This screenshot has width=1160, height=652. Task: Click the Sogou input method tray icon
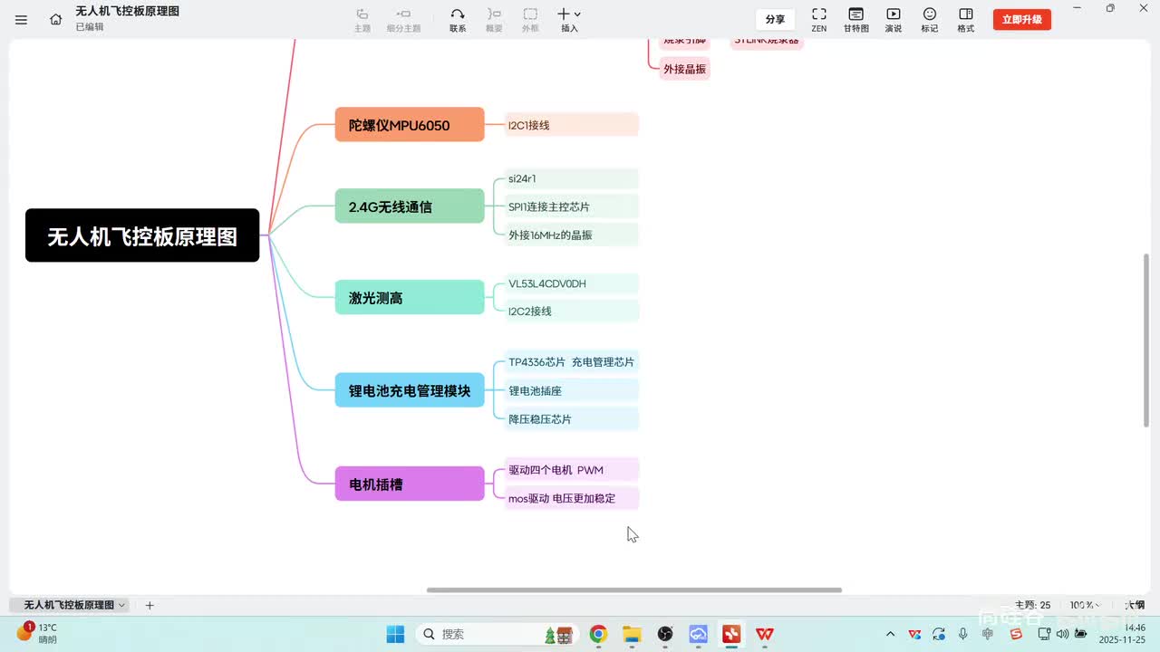tap(1016, 634)
